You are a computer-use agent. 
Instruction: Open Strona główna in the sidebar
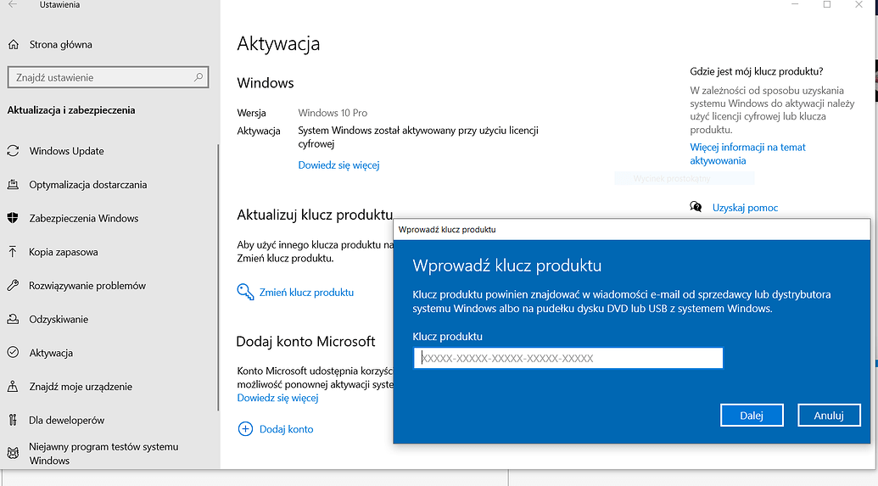pos(60,44)
